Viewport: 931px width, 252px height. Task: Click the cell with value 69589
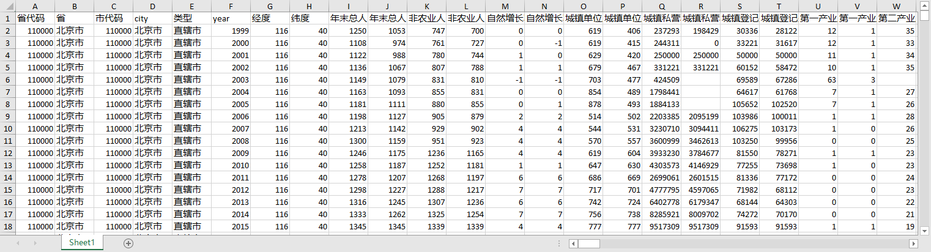point(740,80)
